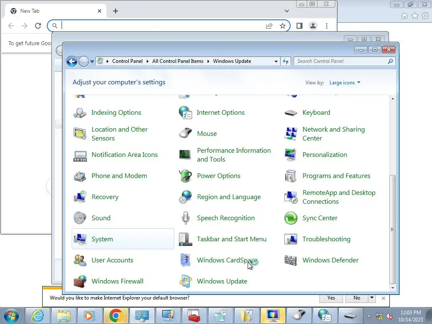Viewport: 432px width, 324px height.
Task: Click the Windows Firewall icon
Action: [80, 281]
